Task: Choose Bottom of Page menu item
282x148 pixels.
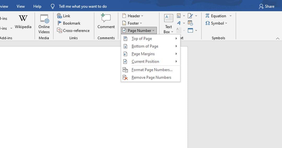Action: (145, 46)
